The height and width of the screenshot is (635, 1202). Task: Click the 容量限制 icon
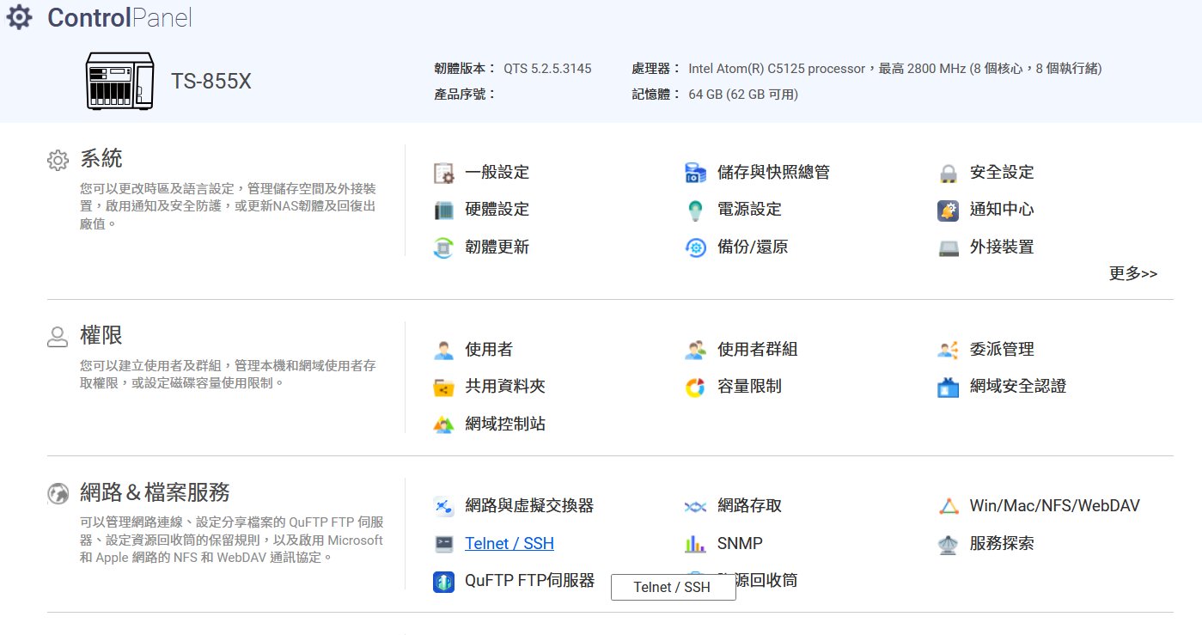(695, 387)
